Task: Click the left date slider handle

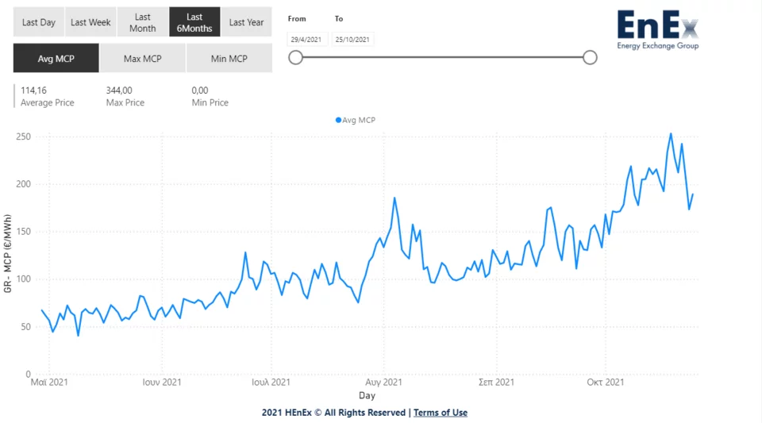Action: click(295, 57)
